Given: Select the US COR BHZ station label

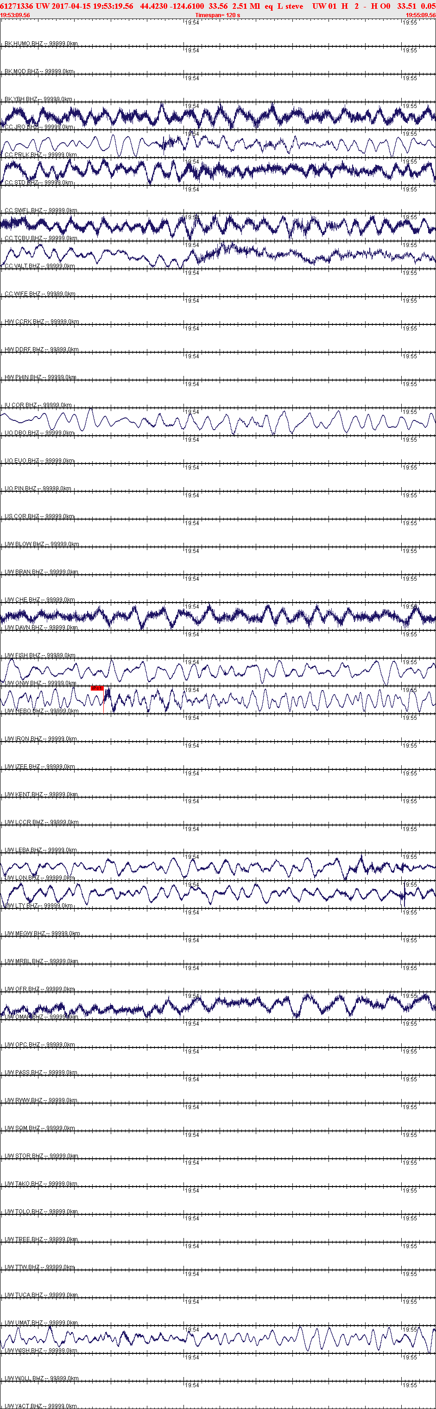Looking at the screenshot, I should (x=39, y=516).
